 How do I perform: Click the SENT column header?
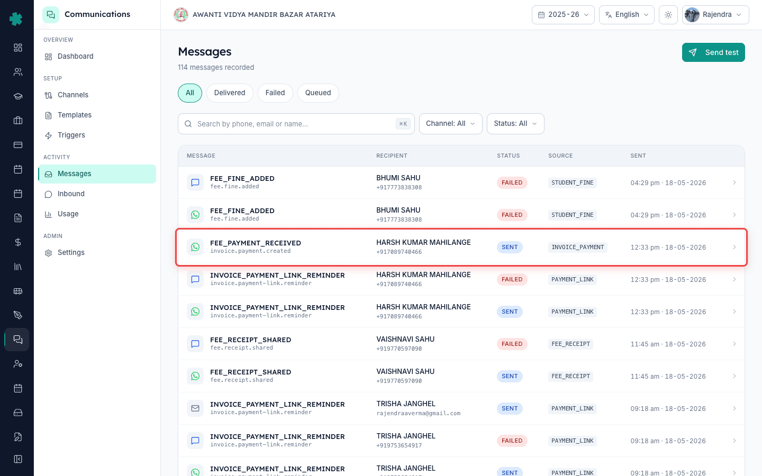[638, 156]
